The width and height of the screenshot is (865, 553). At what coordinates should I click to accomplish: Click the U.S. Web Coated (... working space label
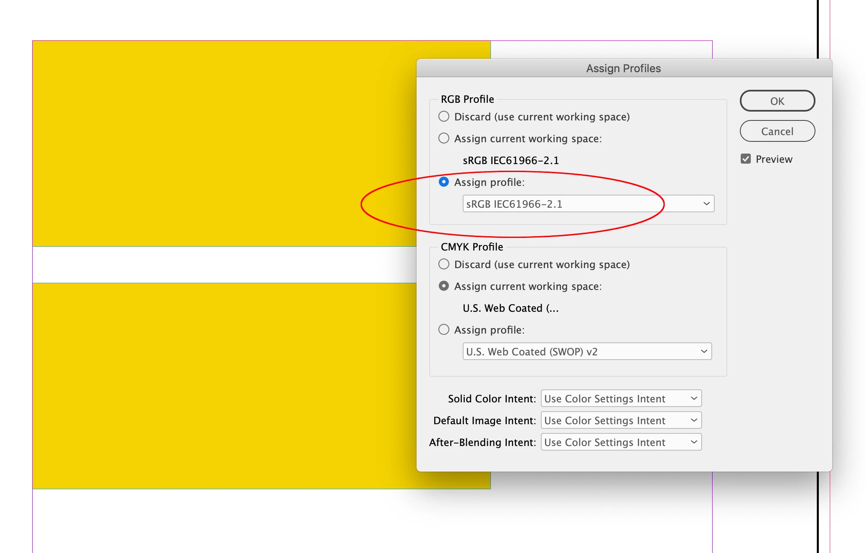click(x=511, y=308)
